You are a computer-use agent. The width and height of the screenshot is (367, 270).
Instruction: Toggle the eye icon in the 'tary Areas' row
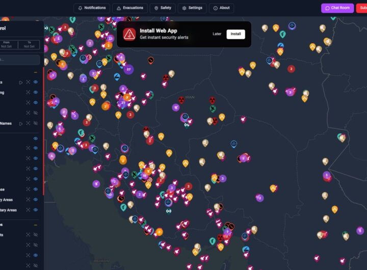(36, 210)
